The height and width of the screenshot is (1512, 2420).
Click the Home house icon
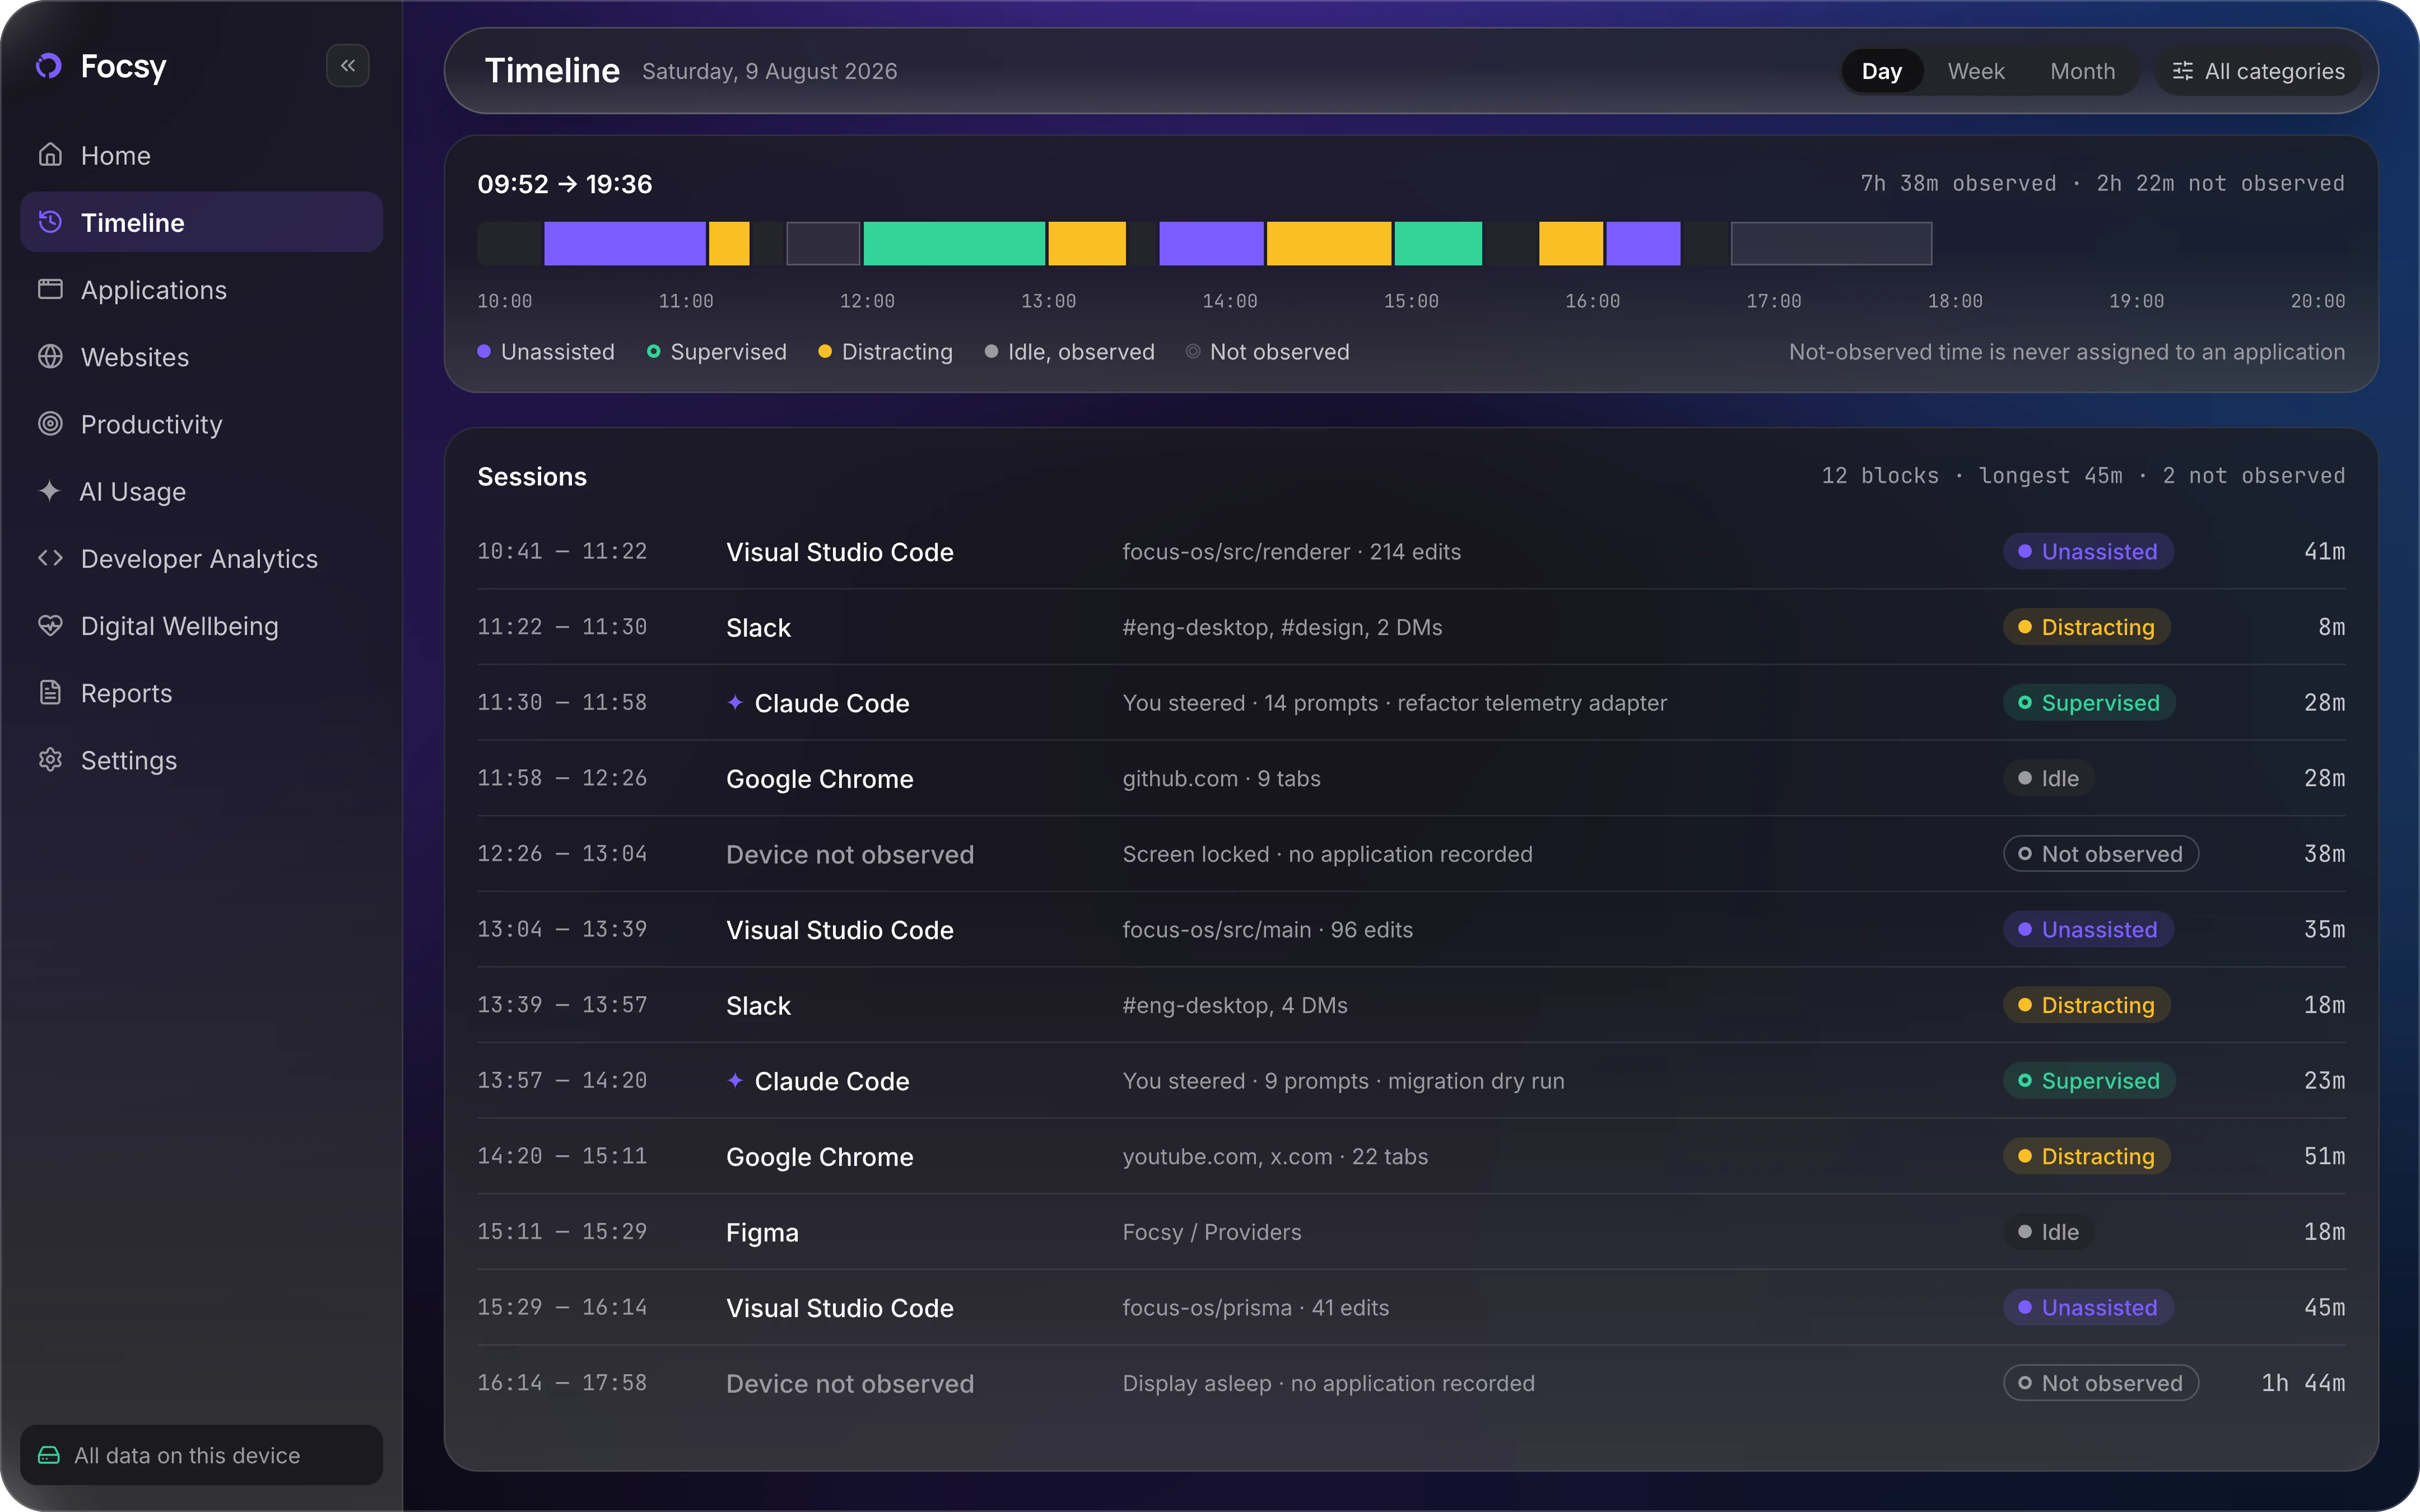click(50, 155)
